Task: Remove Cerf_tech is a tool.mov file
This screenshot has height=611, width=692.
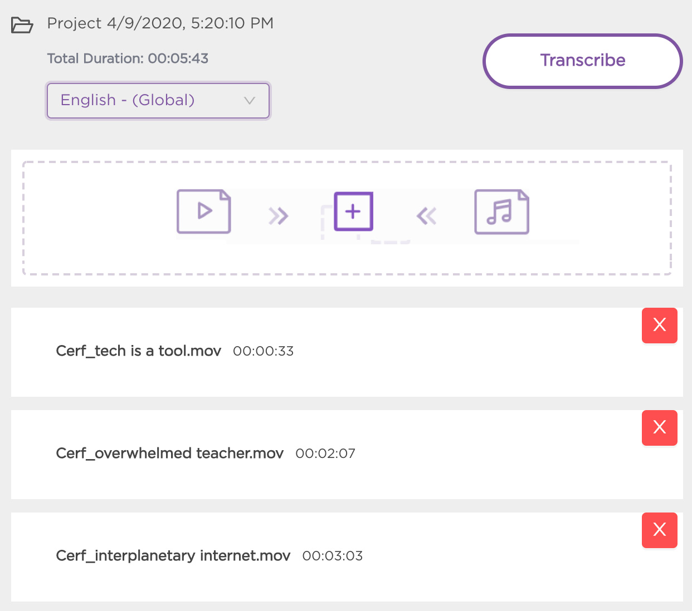Action: click(660, 326)
